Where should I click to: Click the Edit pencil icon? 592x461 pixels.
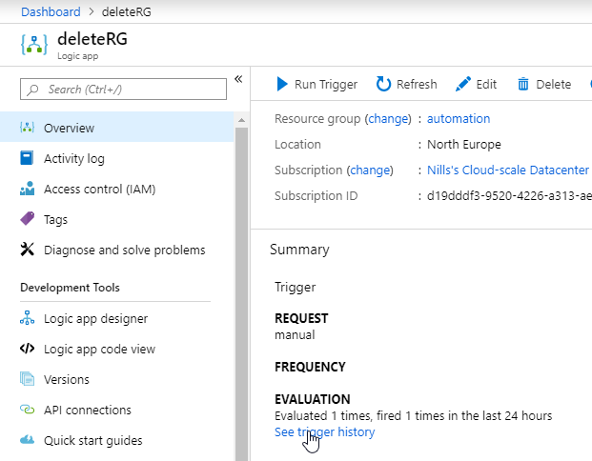click(463, 84)
